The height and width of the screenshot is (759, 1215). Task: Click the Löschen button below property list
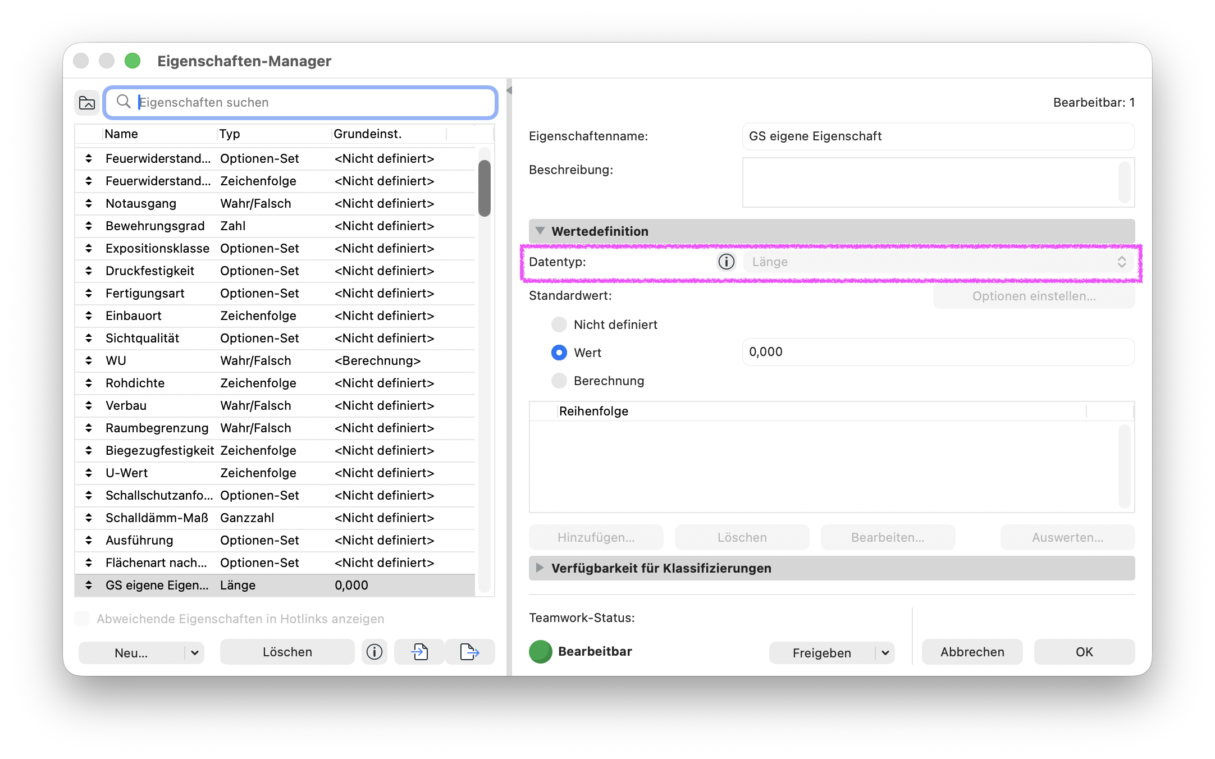(x=287, y=652)
